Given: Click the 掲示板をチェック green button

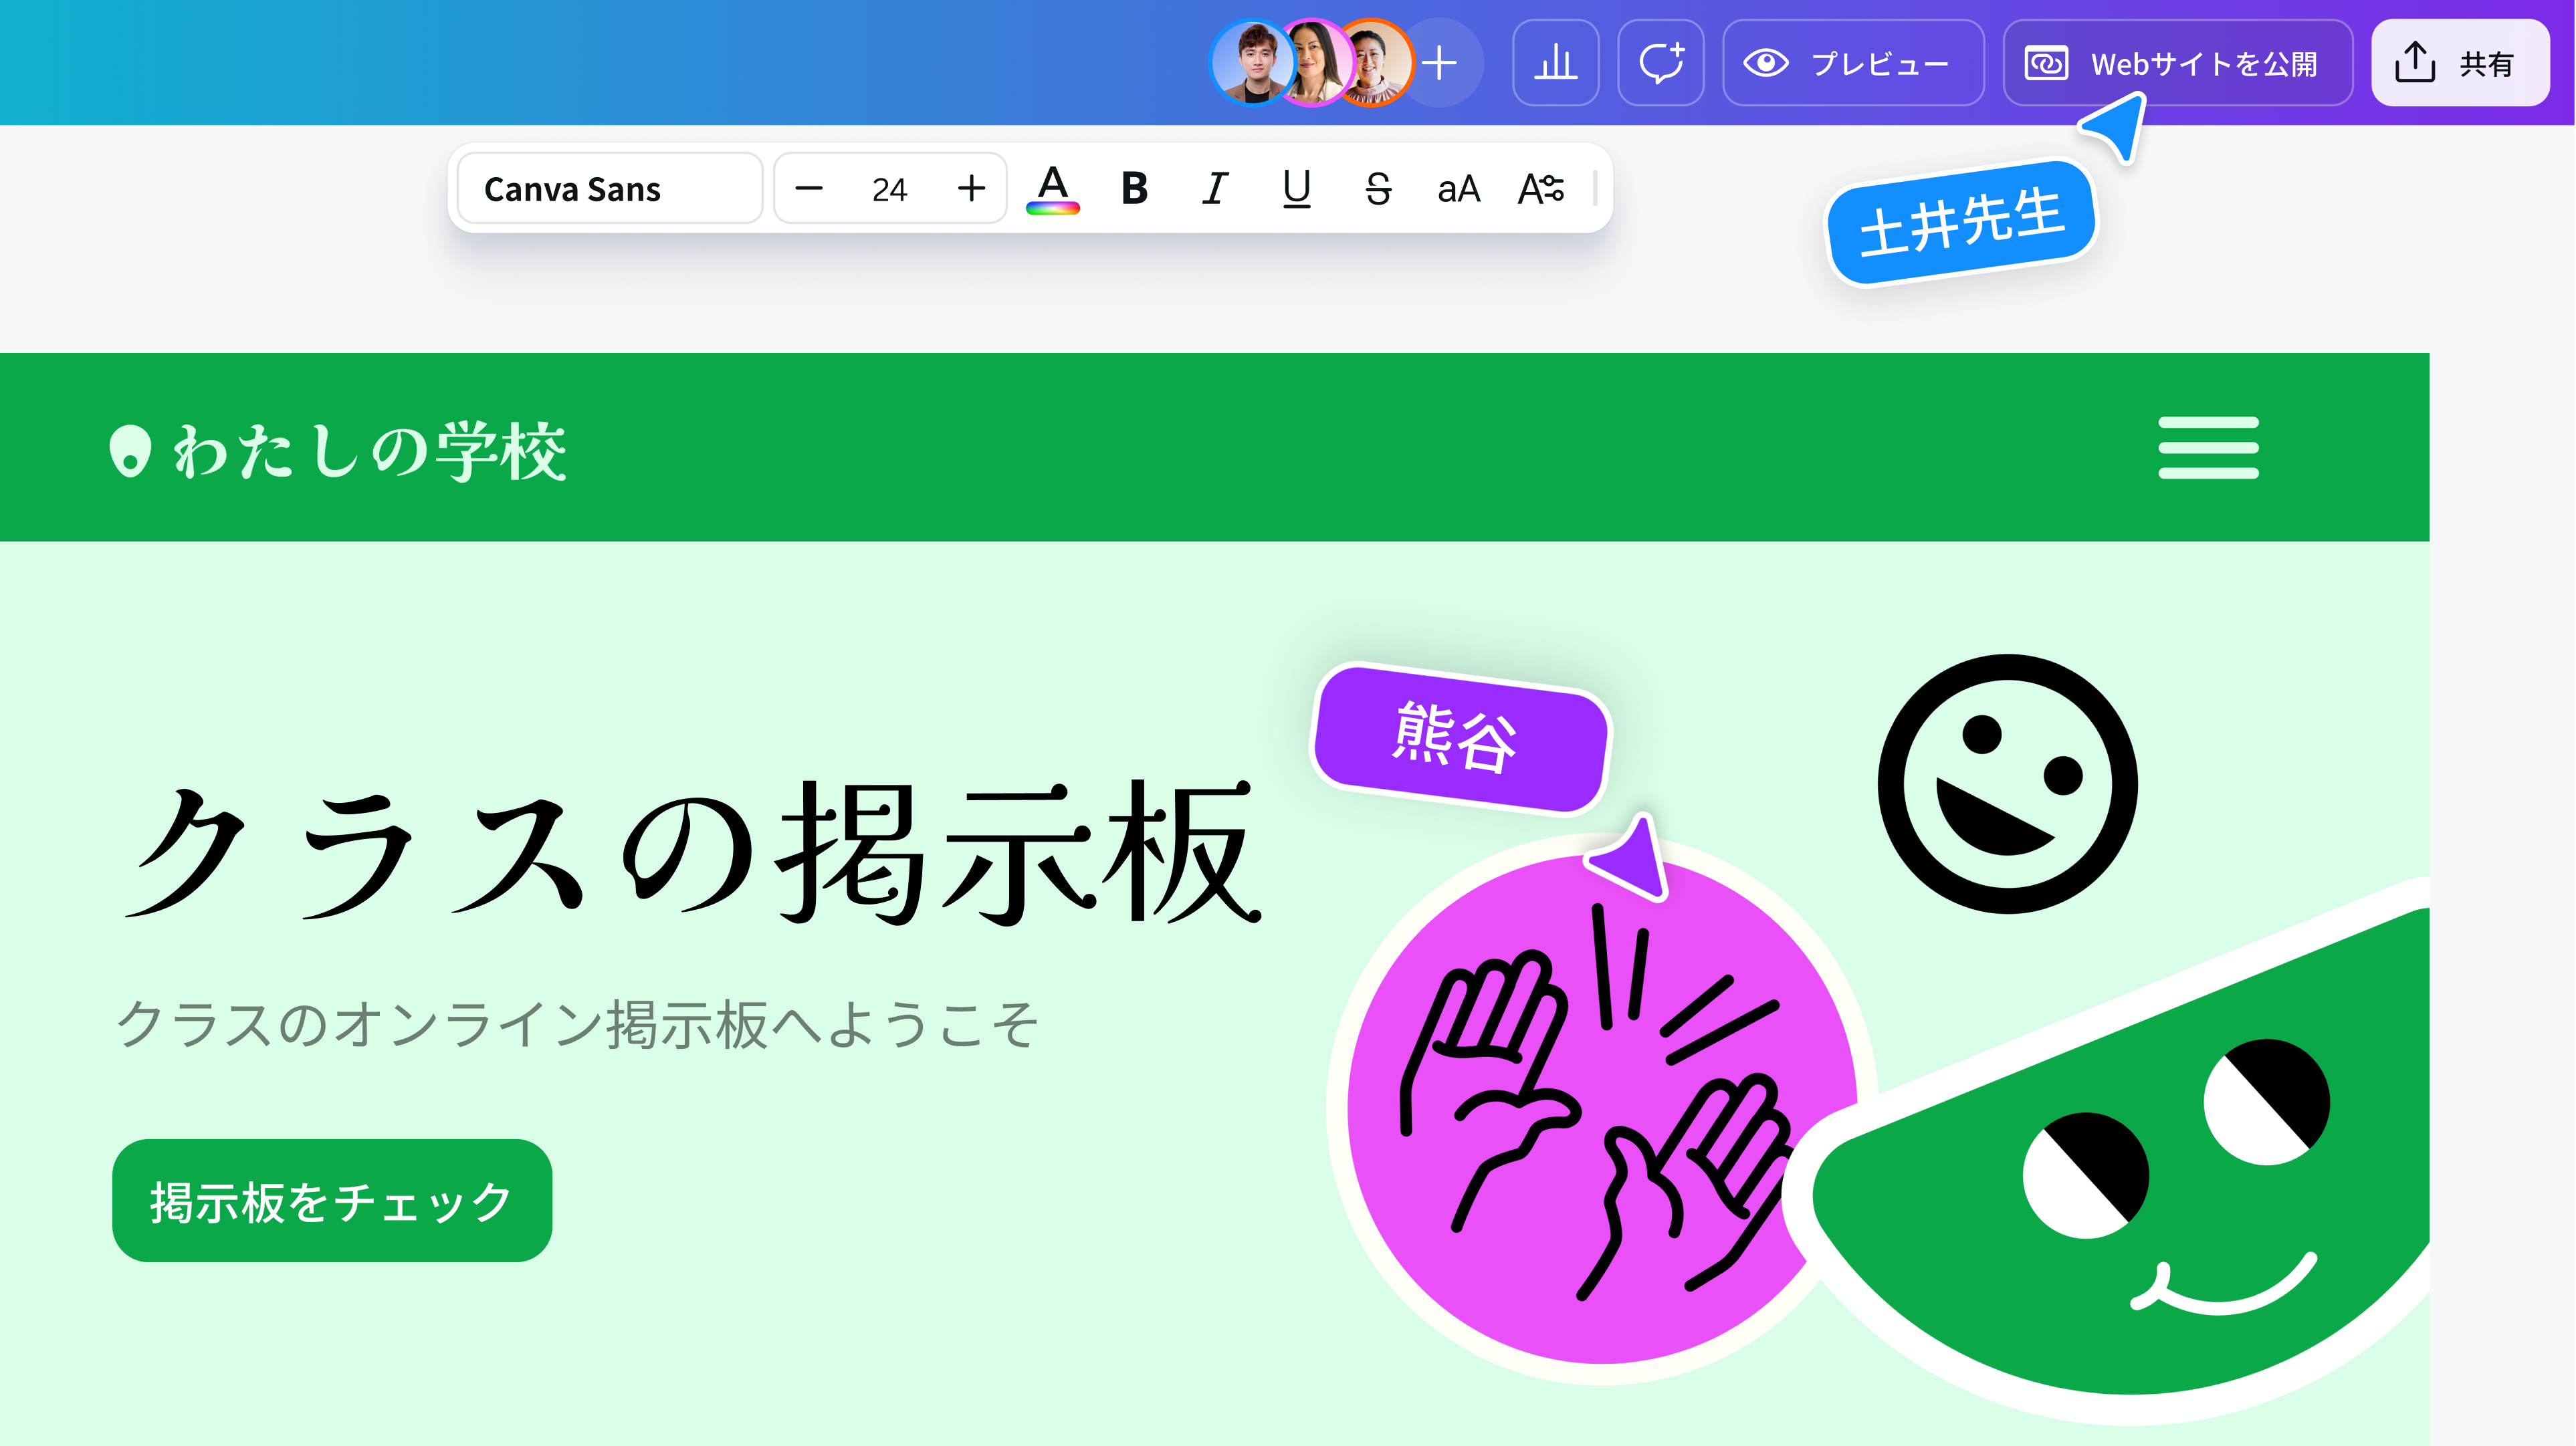Looking at the screenshot, I should pos(332,1201).
